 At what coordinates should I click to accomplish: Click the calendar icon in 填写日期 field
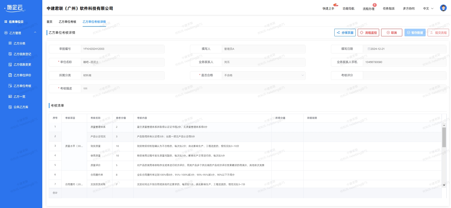(369, 49)
